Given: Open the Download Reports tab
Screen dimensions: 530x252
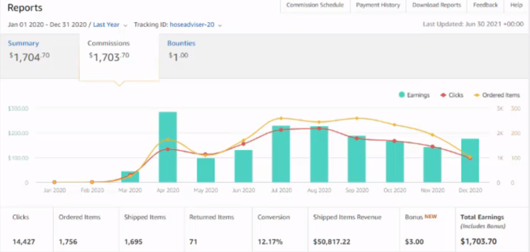Looking at the screenshot, I should pyautogui.click(x=436, y=5).
